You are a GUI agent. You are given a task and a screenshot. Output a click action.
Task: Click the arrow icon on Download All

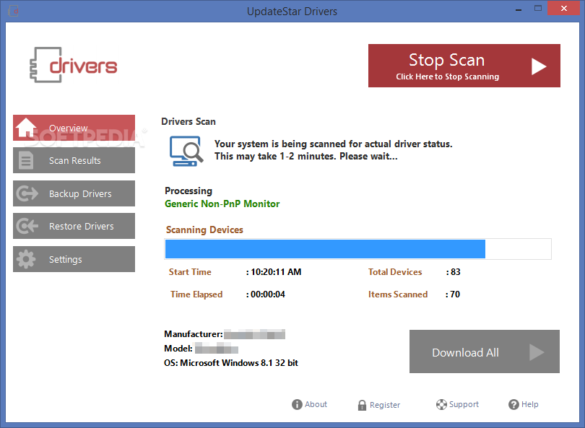pyautogui.click(x=537, y=352)
